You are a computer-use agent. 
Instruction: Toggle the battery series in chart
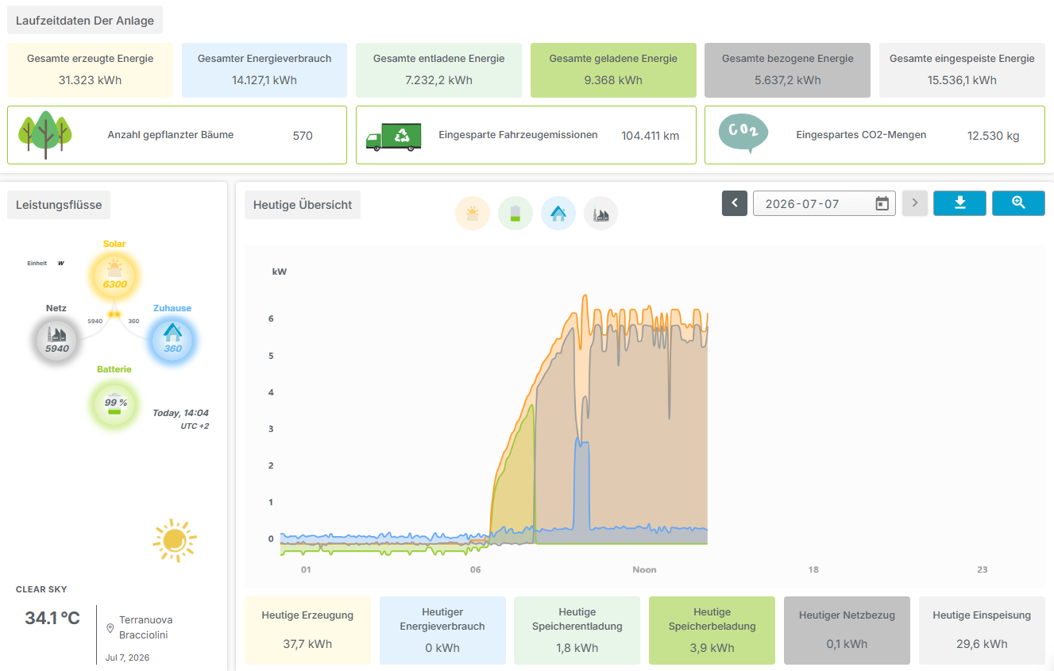[515, 214]
